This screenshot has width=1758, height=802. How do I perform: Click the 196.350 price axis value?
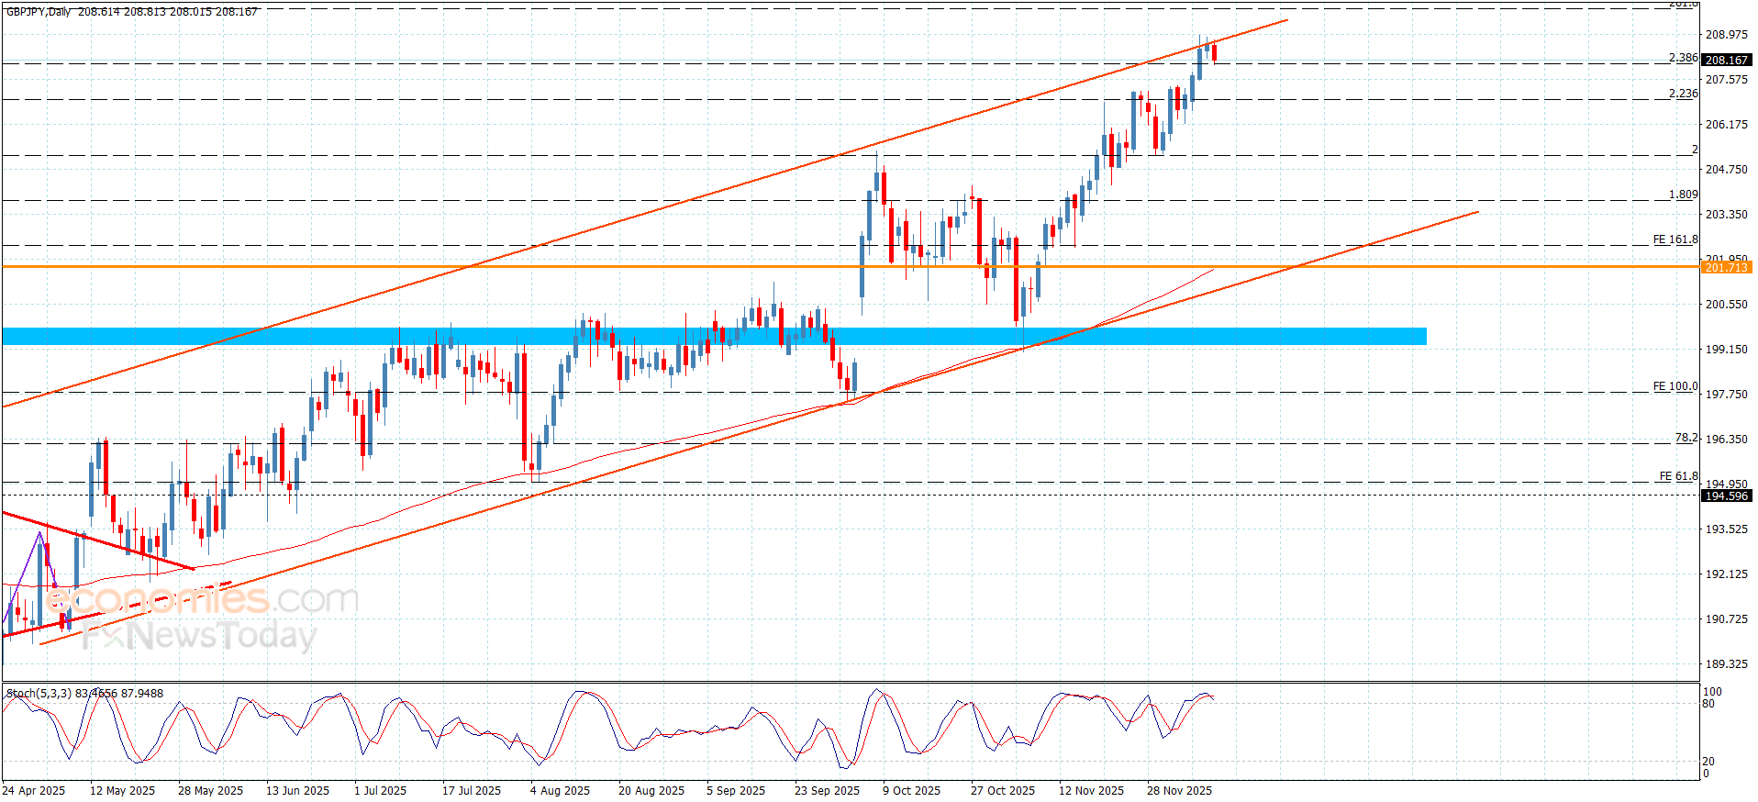(x=1726, y=440)
